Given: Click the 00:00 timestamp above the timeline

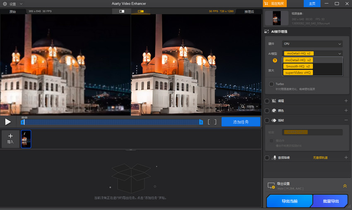Looking at the screenshot, I should [24, 117].
